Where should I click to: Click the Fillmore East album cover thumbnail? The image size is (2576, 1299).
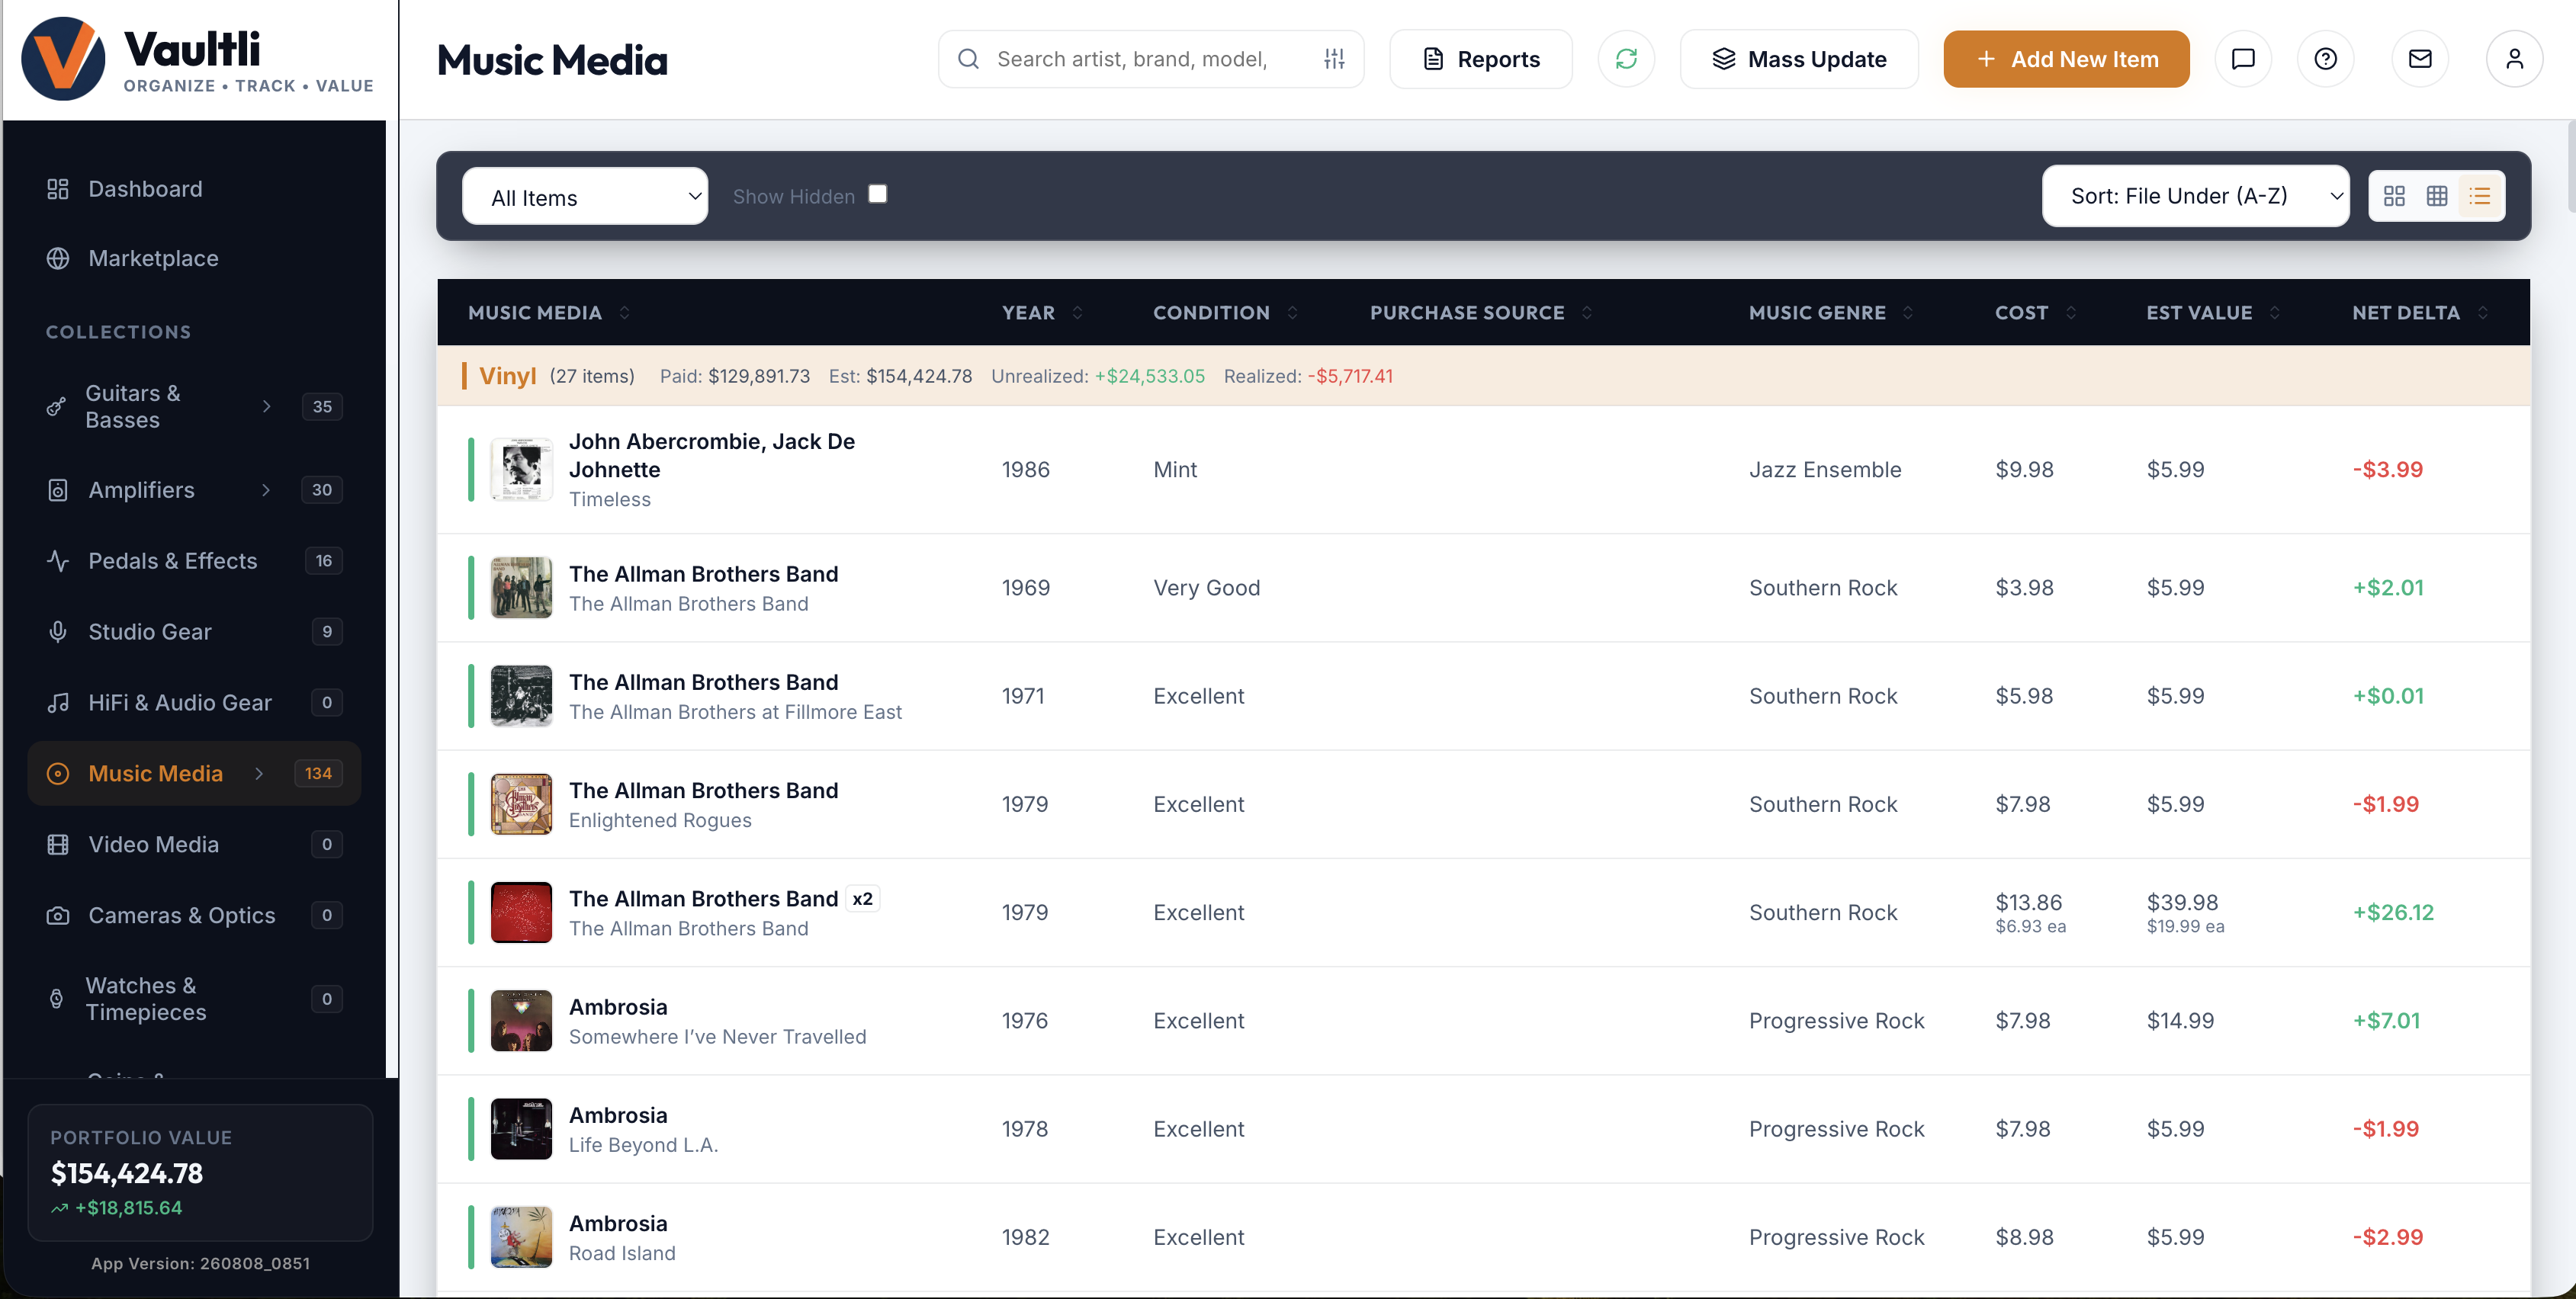pyautogui.click(x=521, y=696)
